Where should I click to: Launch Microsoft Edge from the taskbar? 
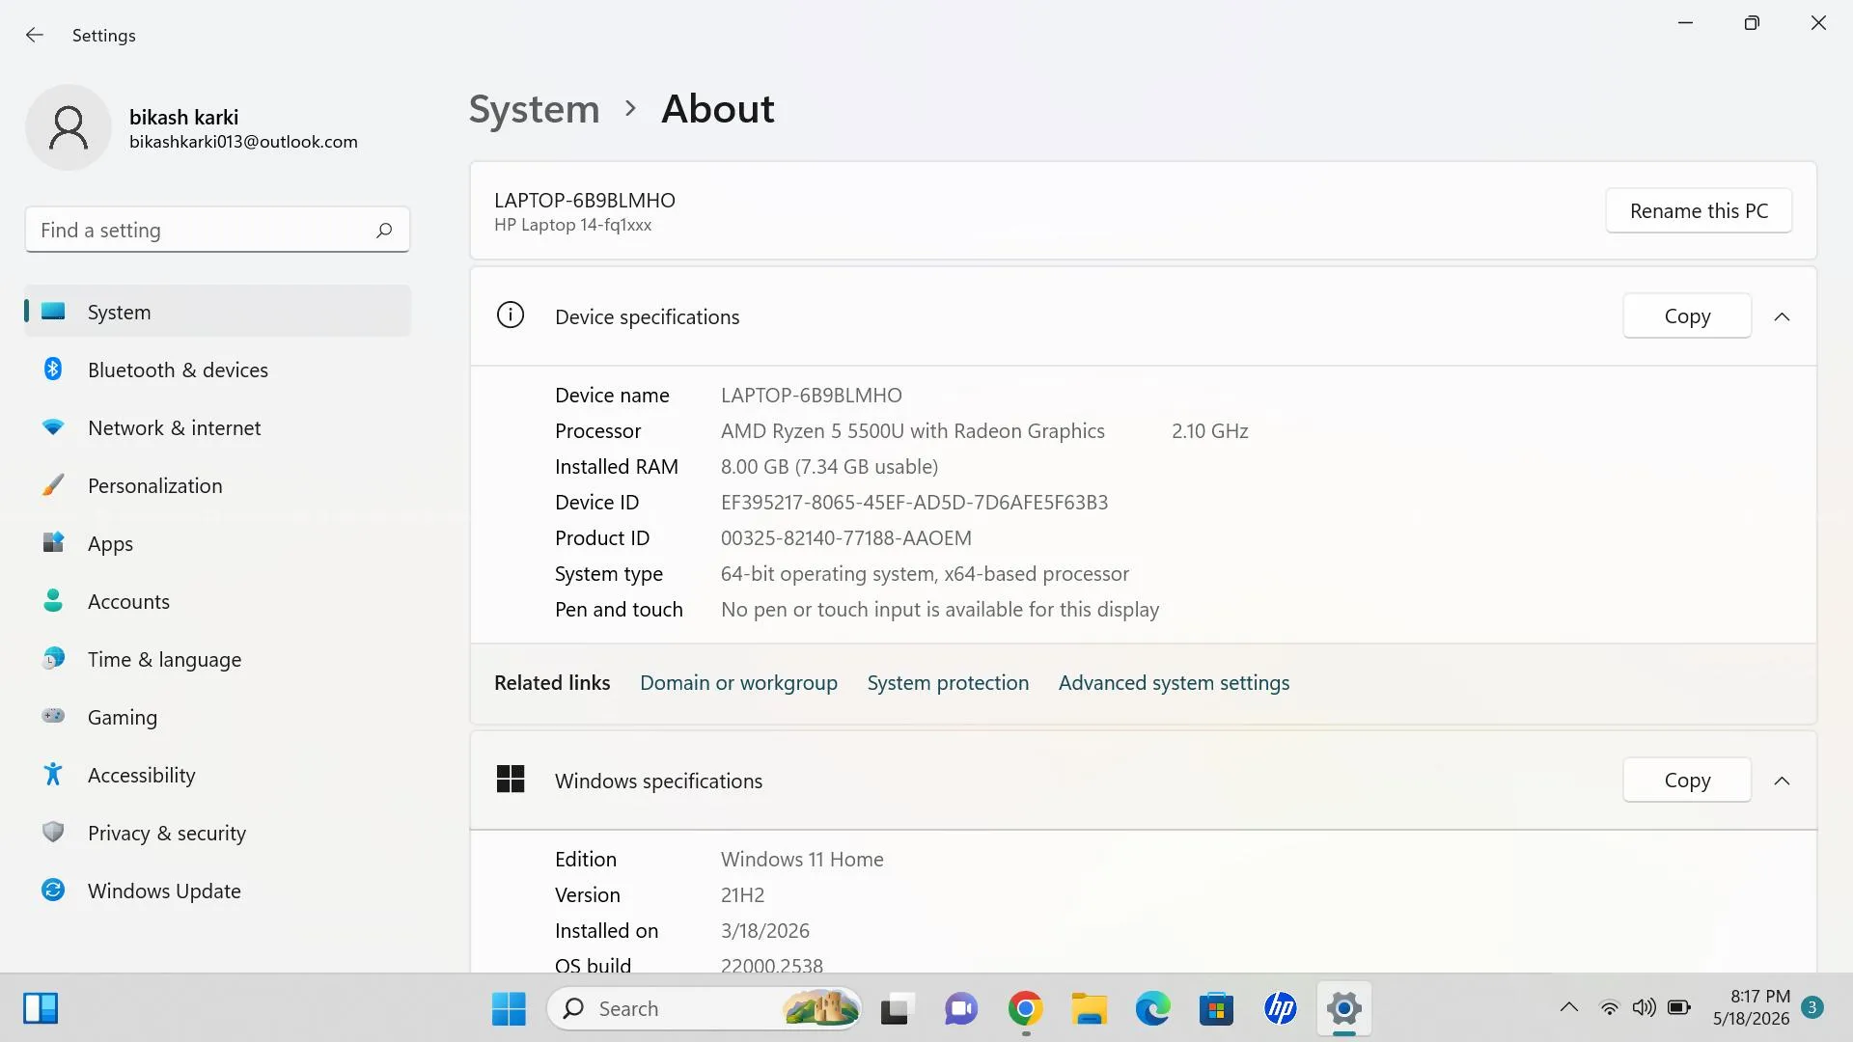tap(1152, 1008)
